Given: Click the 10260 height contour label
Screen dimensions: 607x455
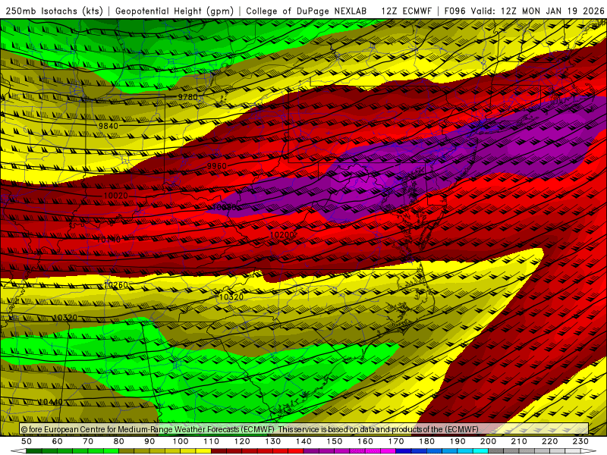Looking at the screenshot, I should pos(115,285).
